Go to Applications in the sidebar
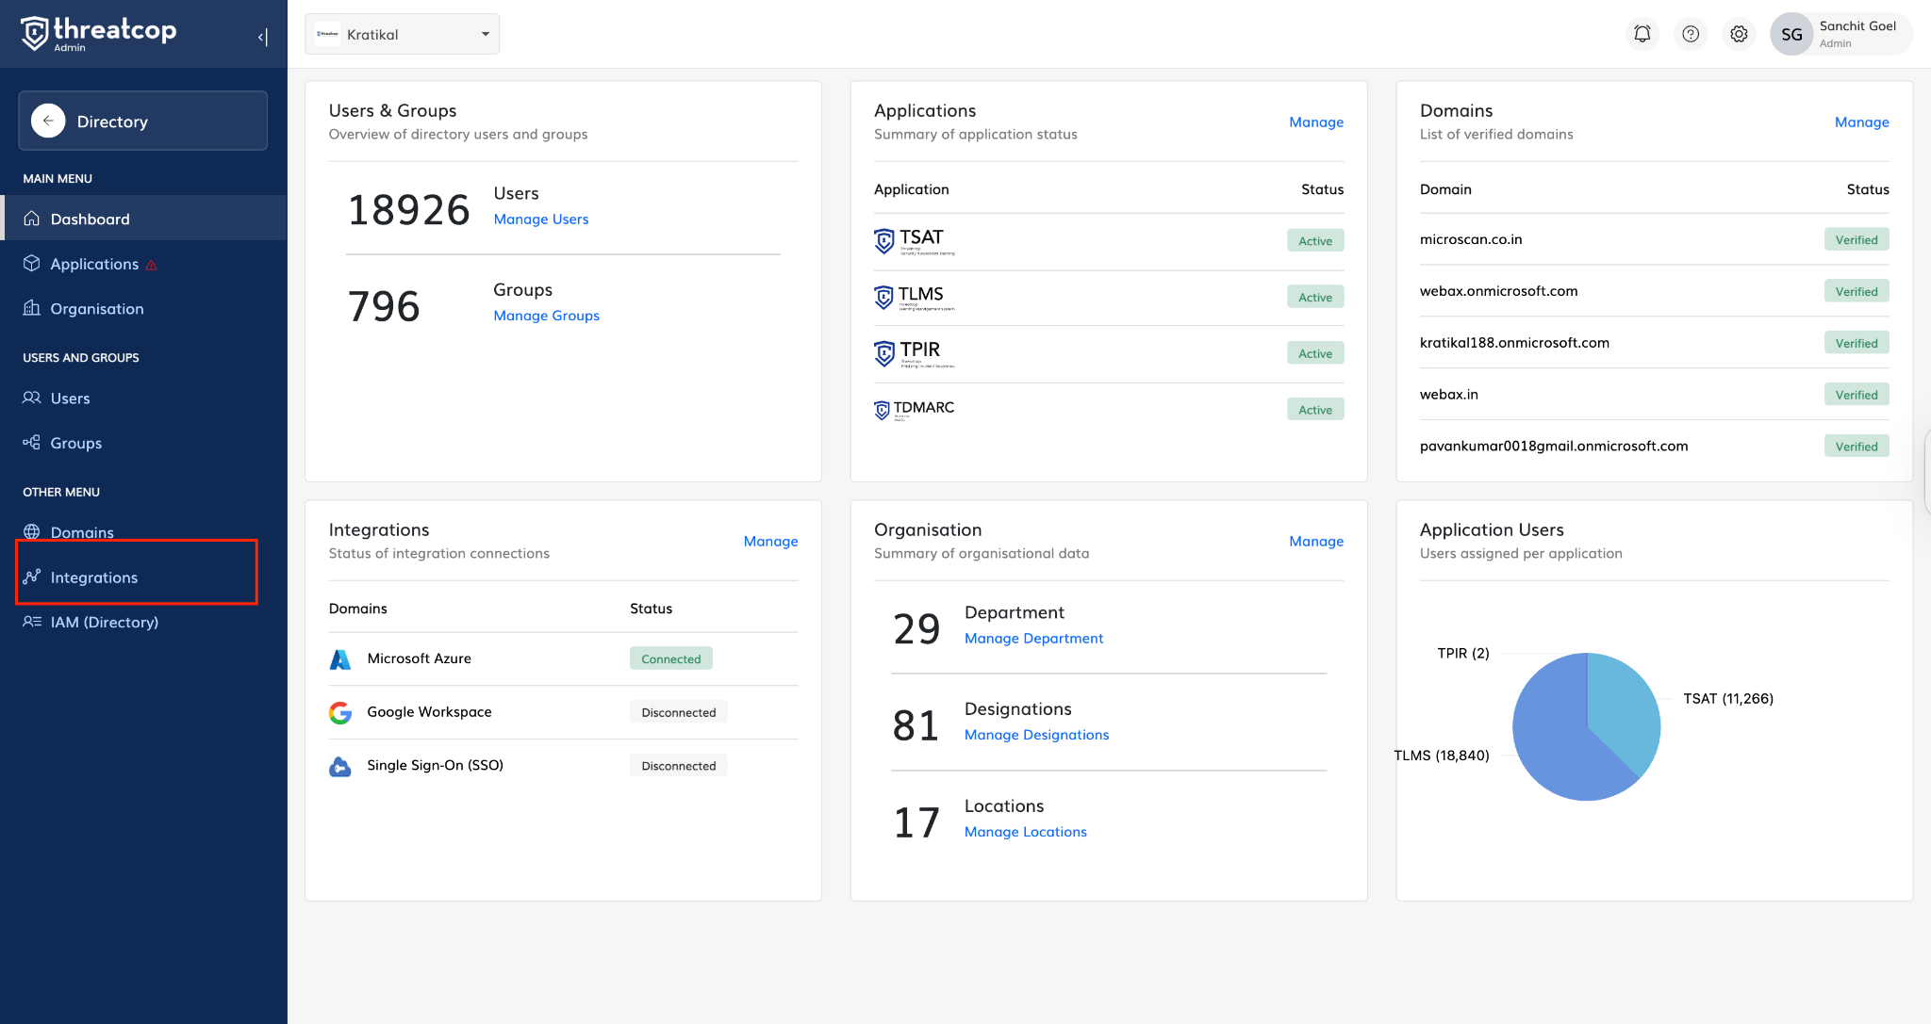This screenshot has width=1931, height=1024. 94,264
